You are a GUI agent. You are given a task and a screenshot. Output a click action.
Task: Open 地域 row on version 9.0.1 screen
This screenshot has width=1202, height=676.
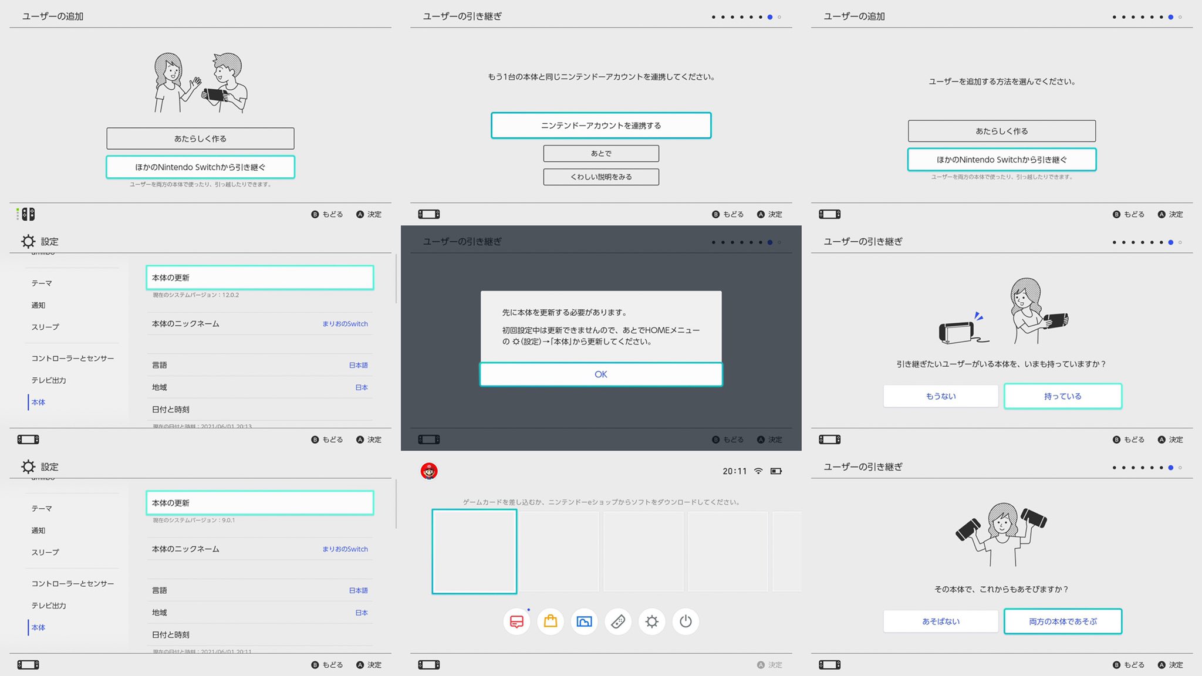click(x=259, y=613)
